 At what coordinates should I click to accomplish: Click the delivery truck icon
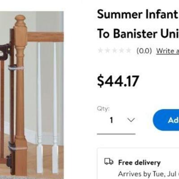tap(109, 162)
